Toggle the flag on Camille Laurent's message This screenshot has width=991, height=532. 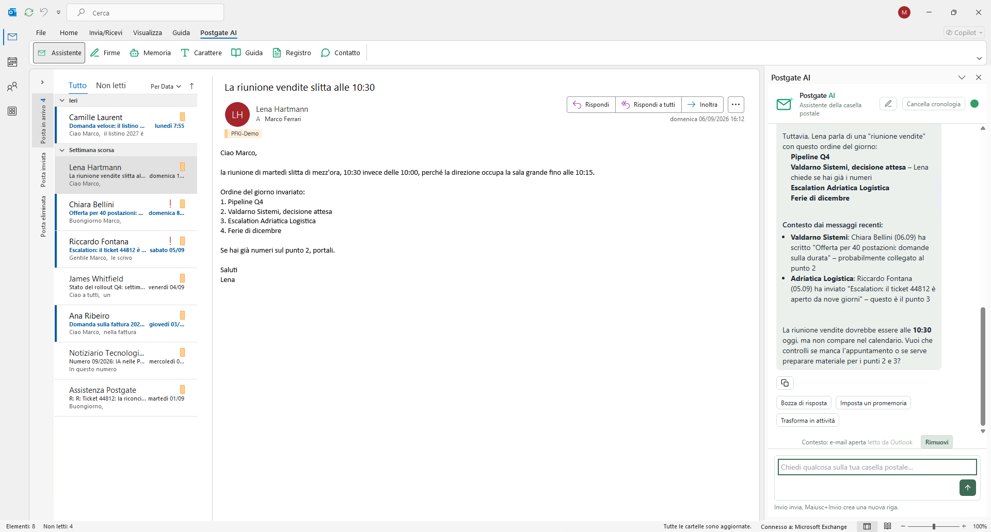point(182,117)
